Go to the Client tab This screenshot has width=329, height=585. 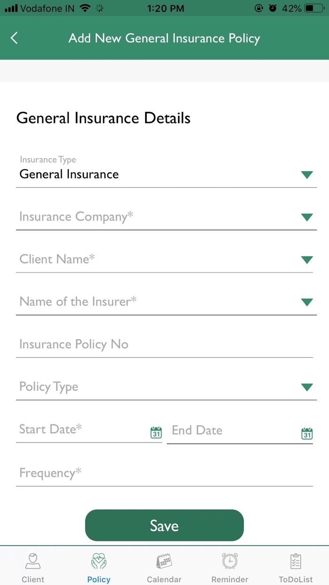tap(32, 566)
